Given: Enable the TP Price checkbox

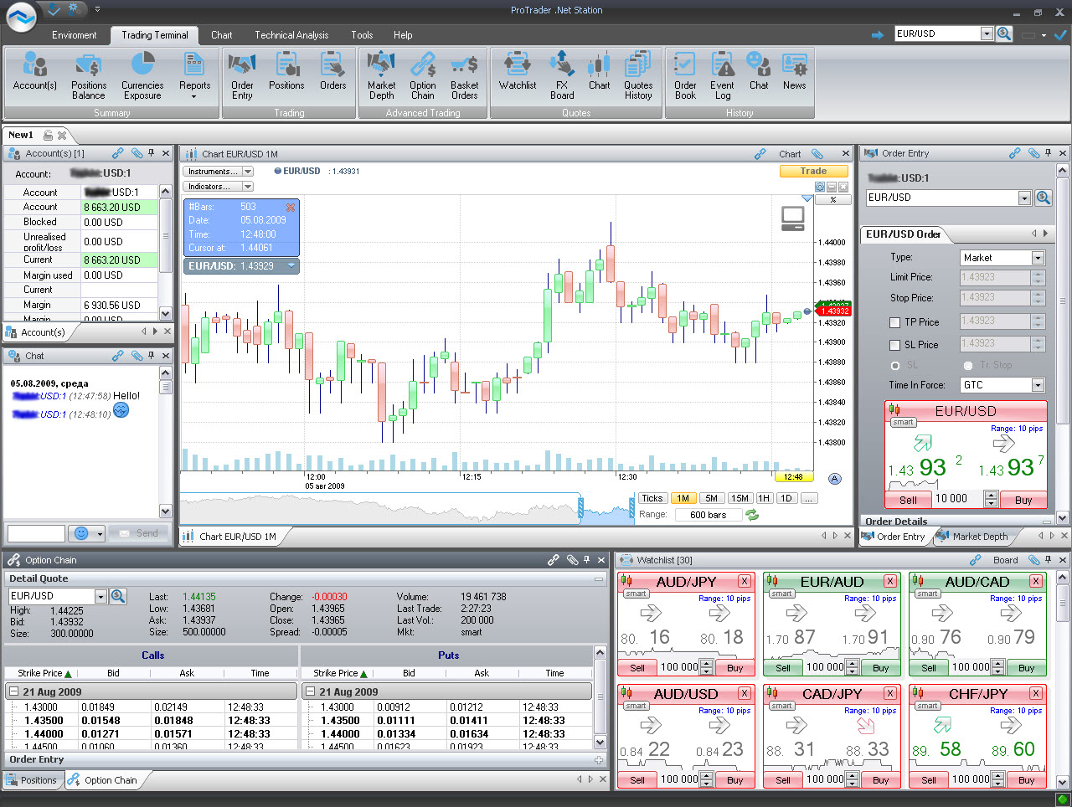Looking at the screenshot, I should (x=895, y=322).
